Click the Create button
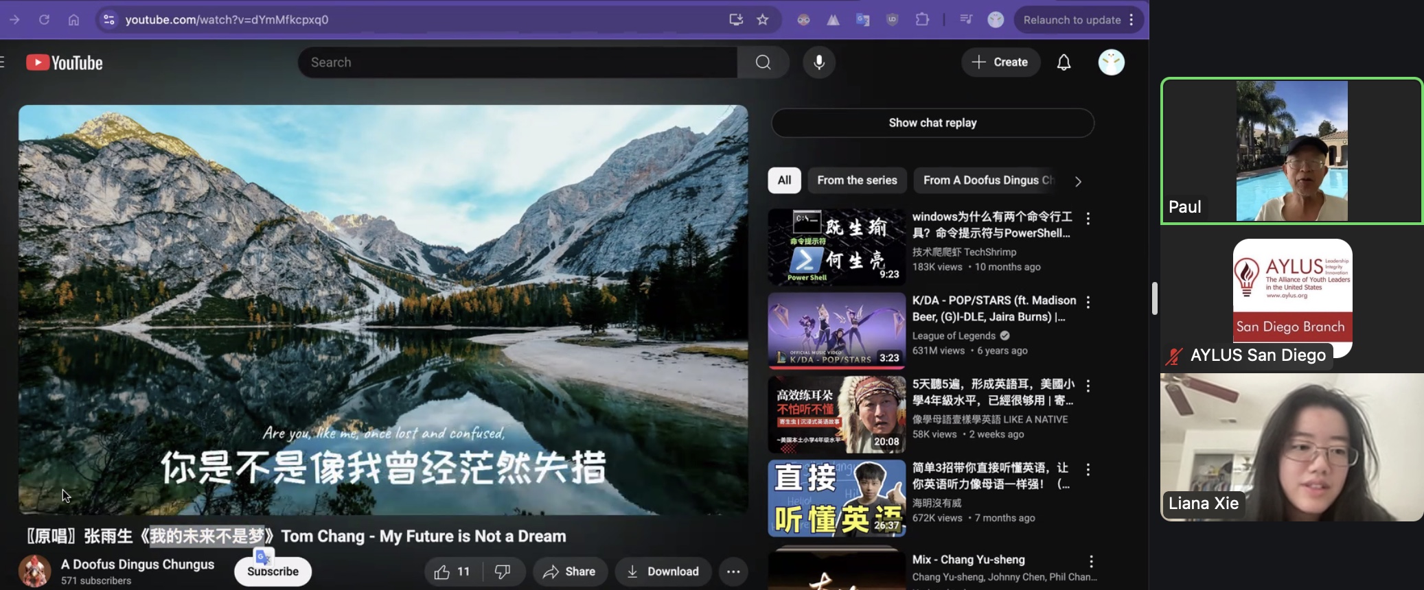Image resolution: width=1424 pixels, height=590 pixels. pyautogui.click(x=1000, y=62)
